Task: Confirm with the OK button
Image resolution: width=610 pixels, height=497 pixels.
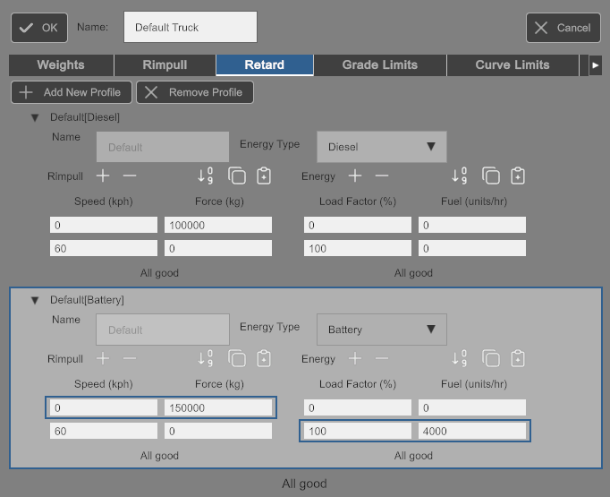Action: pos(39,28)
